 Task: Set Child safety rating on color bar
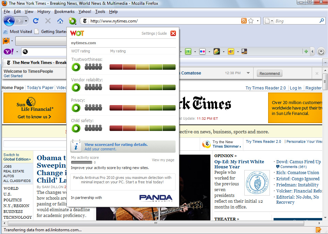click(x=143, y=128)
